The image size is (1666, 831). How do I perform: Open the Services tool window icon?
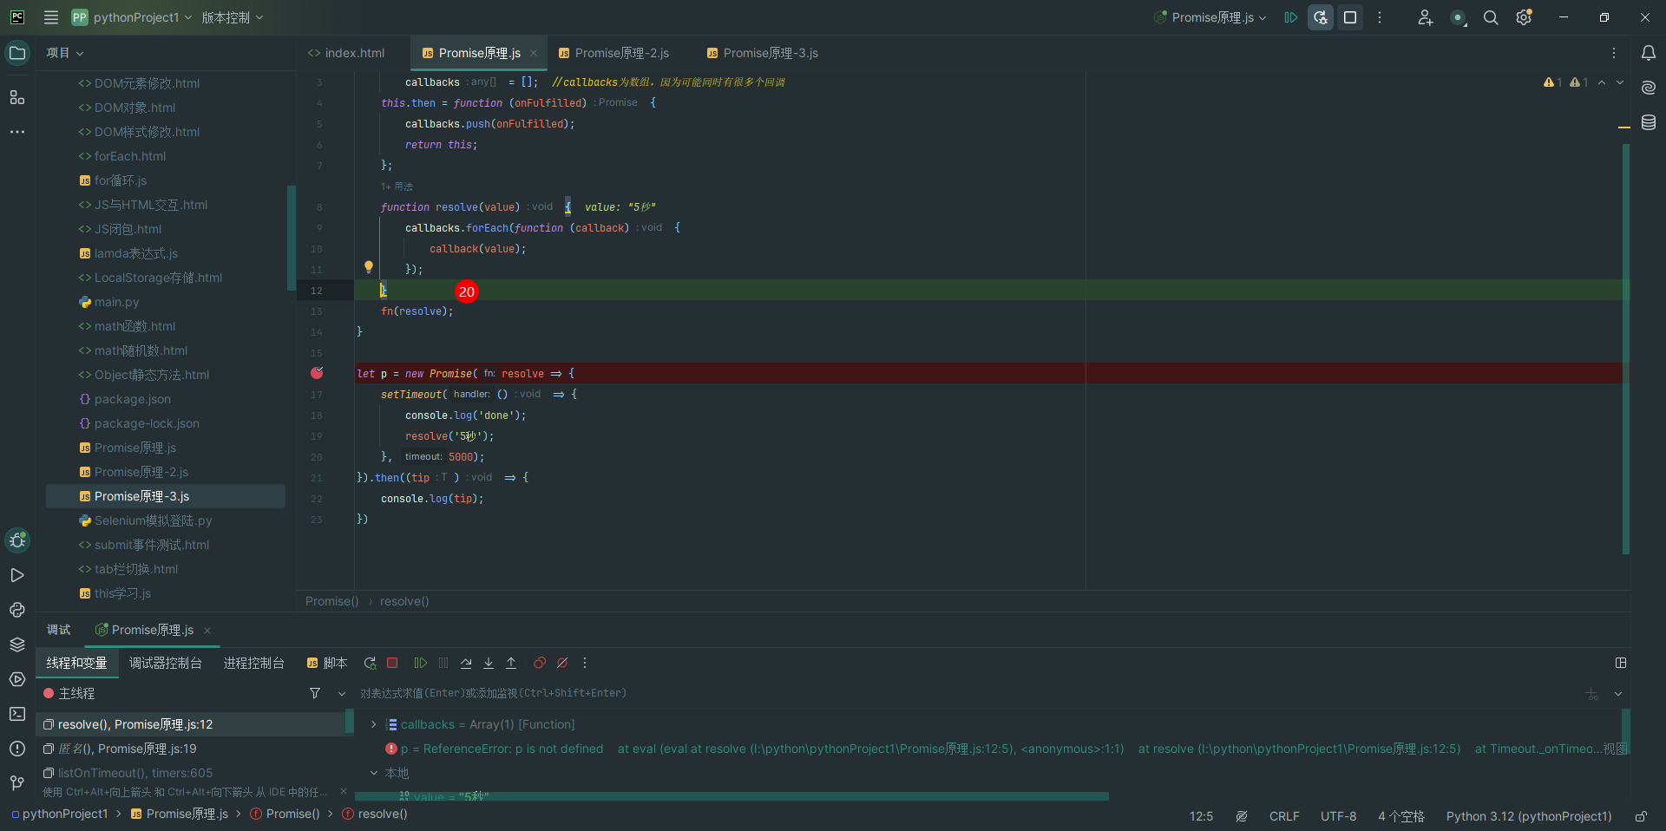tap(16, 679)
